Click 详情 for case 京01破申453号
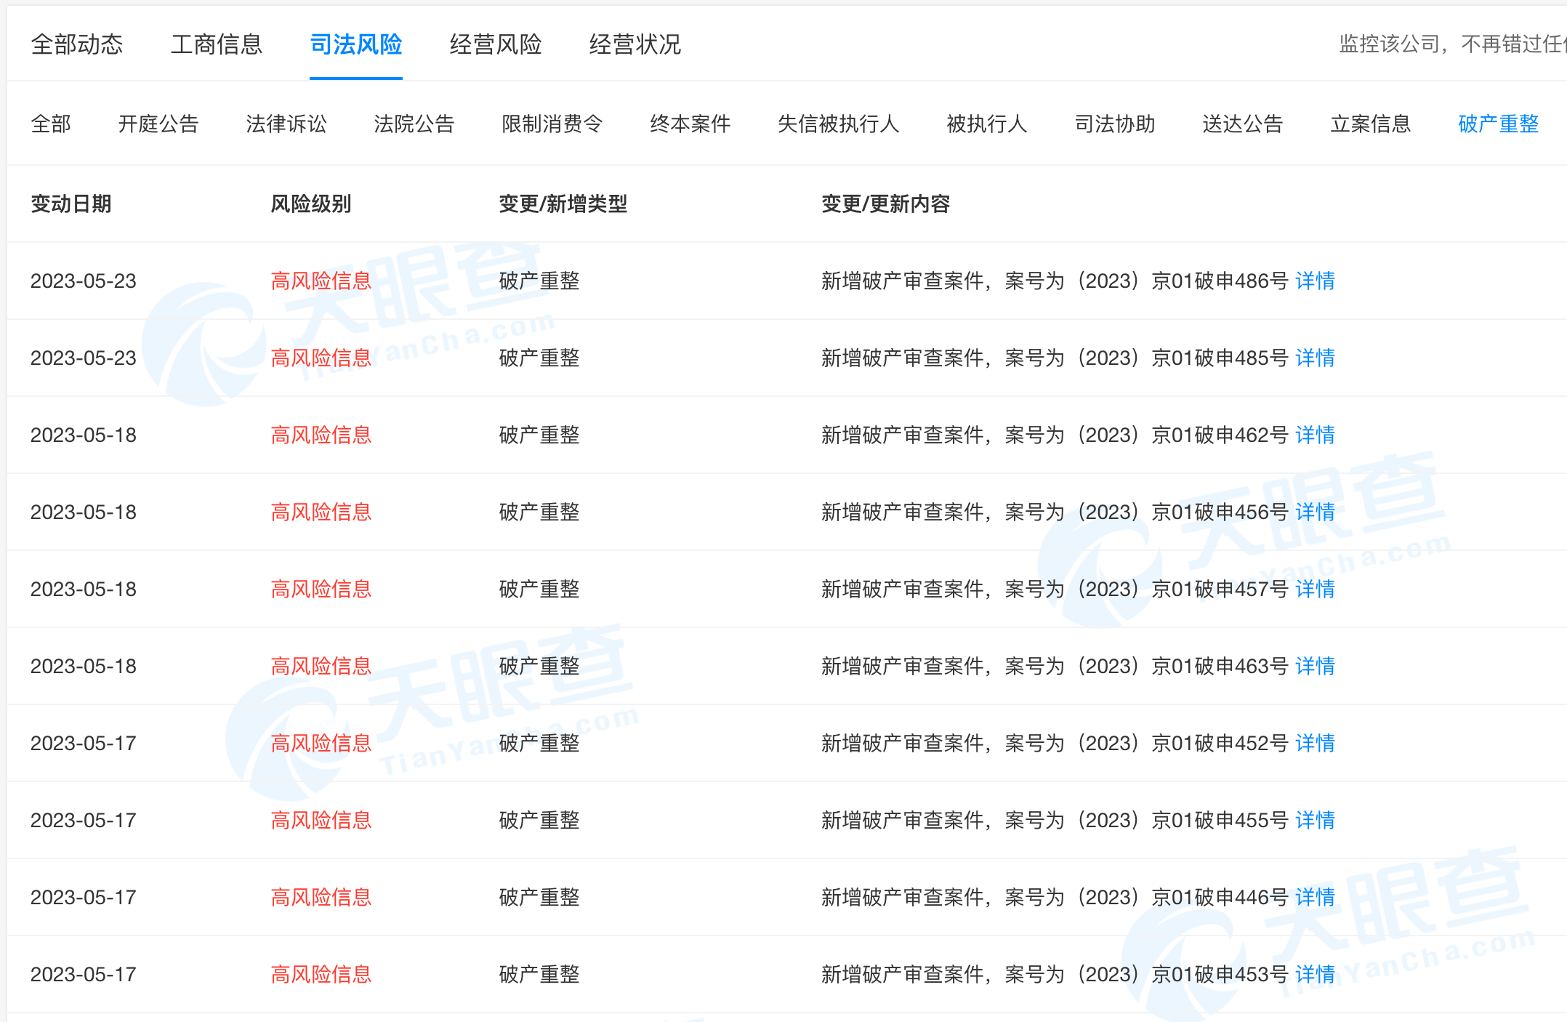1567x1022 pixels. click(1315, 974)
